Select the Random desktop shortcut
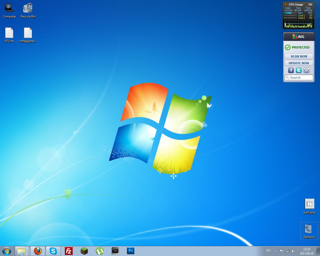Screen dimensions: 320x256 pyautogui.click(x=309, y=230)
